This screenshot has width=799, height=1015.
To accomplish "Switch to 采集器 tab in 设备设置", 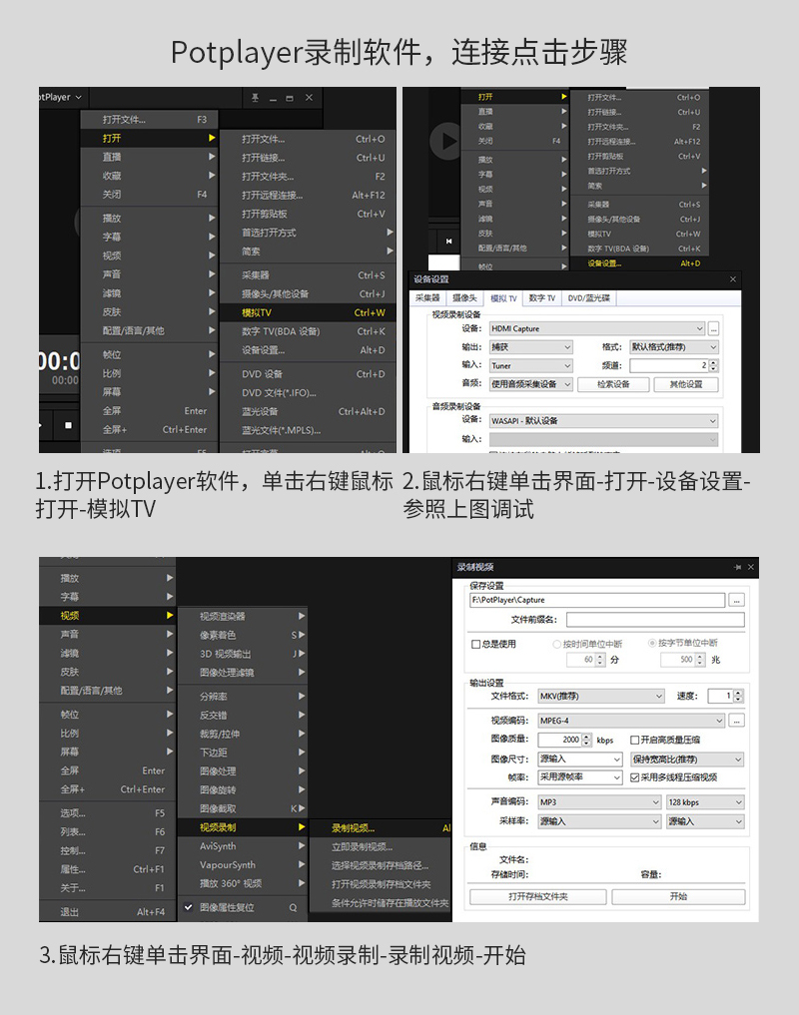I will coord(427,297).
